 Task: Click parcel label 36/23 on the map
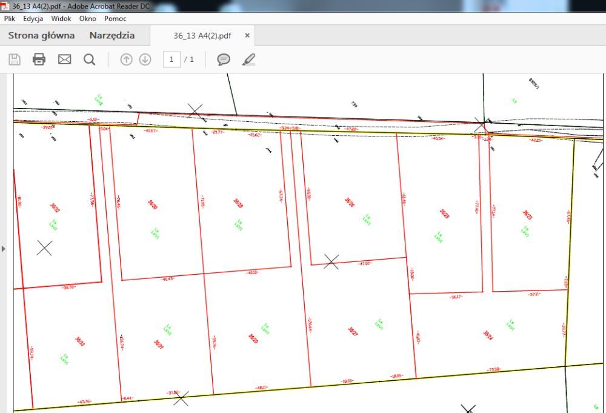[x=528, y=215]
